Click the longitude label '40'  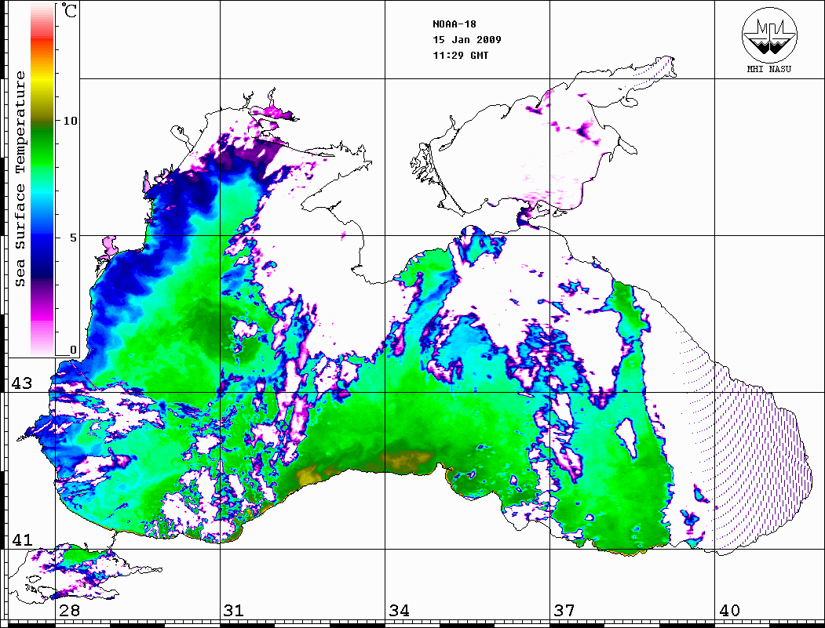pos(729,611)
